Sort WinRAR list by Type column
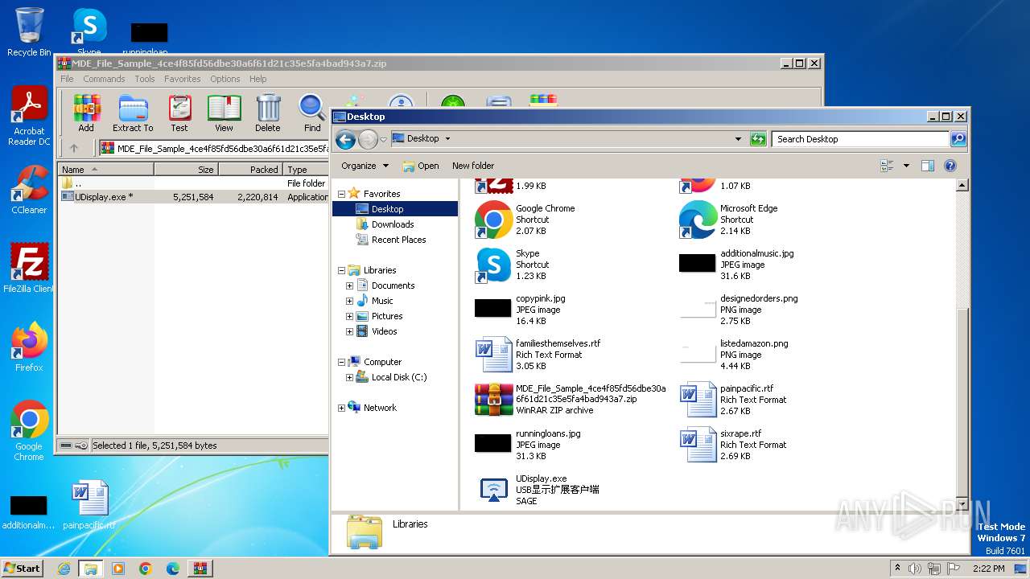Screen dimensions: 1030x579 point(306,169)
